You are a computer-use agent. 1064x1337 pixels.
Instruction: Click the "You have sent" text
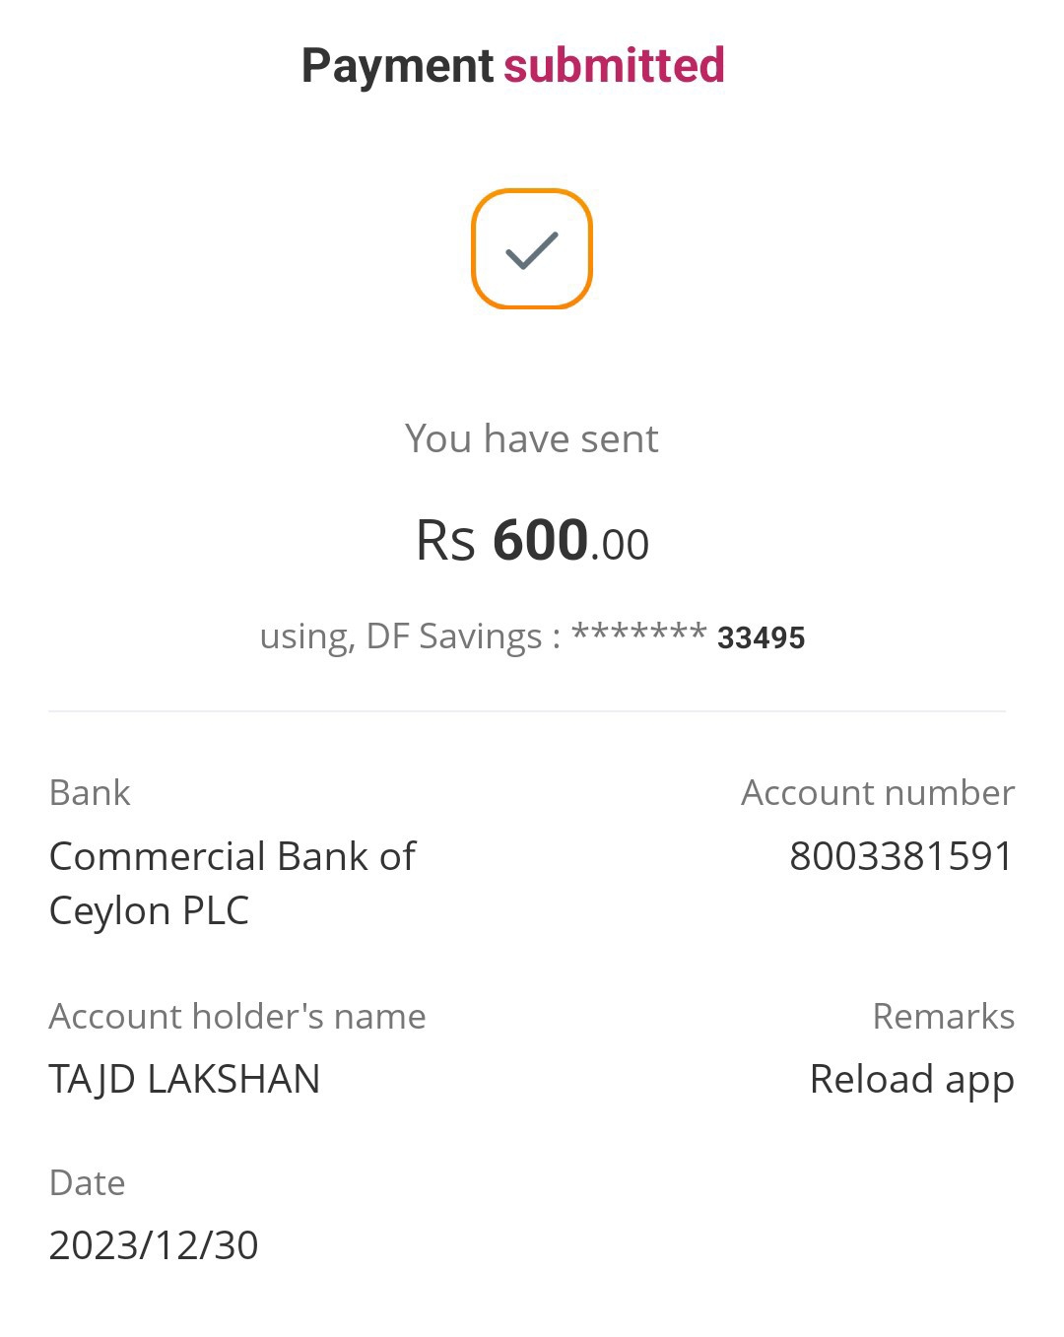tap(531, 438)
